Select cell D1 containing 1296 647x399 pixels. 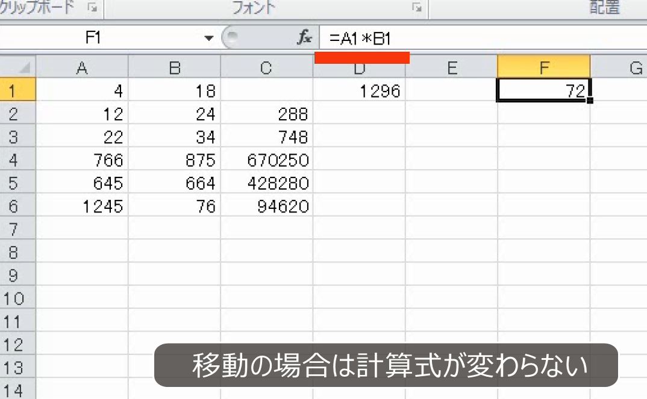coord(360,91)
